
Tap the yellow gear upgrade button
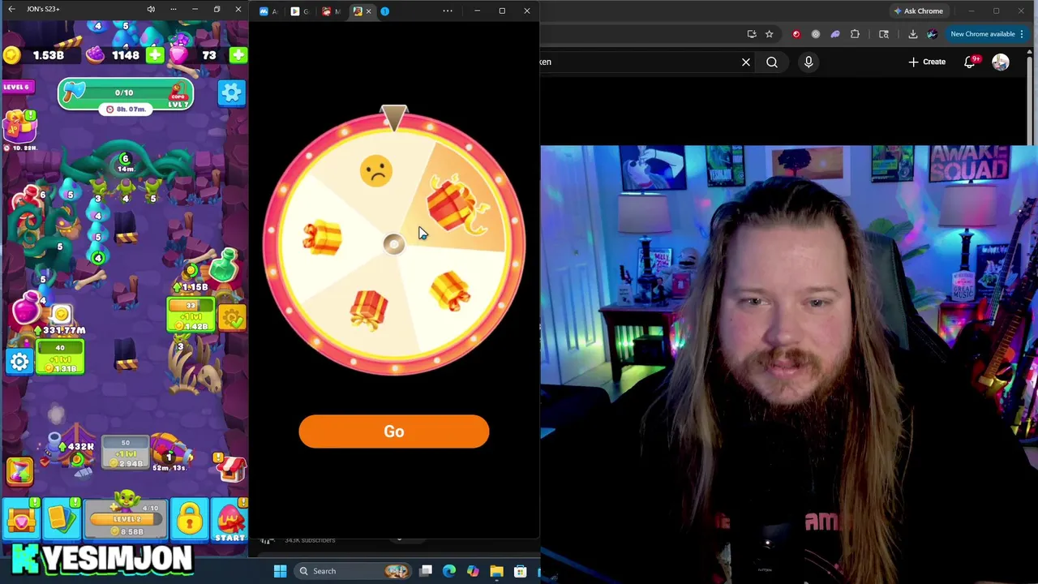coord(233,317)
